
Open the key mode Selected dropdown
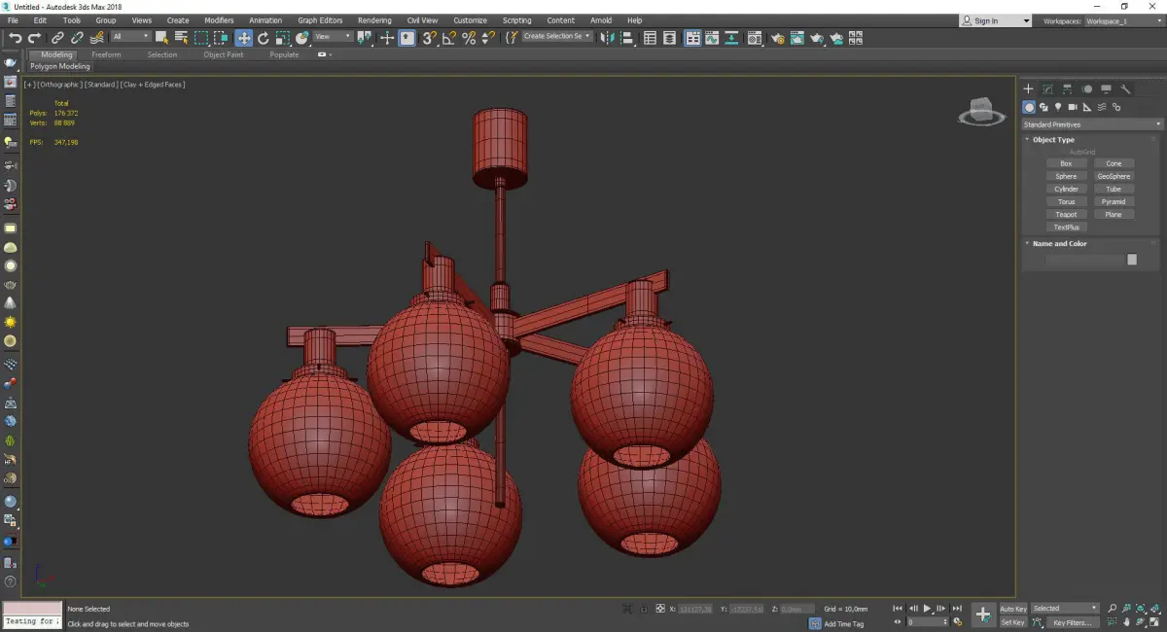point(1065,609)
